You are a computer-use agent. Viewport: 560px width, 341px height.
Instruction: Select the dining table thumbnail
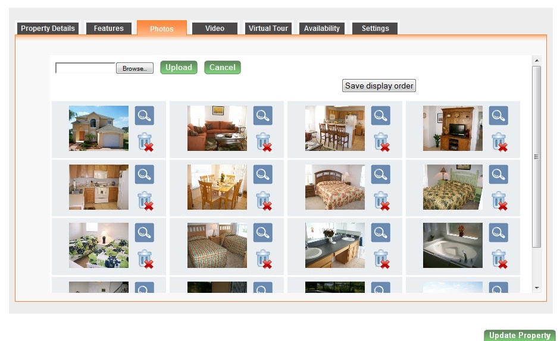coord(217,187)
